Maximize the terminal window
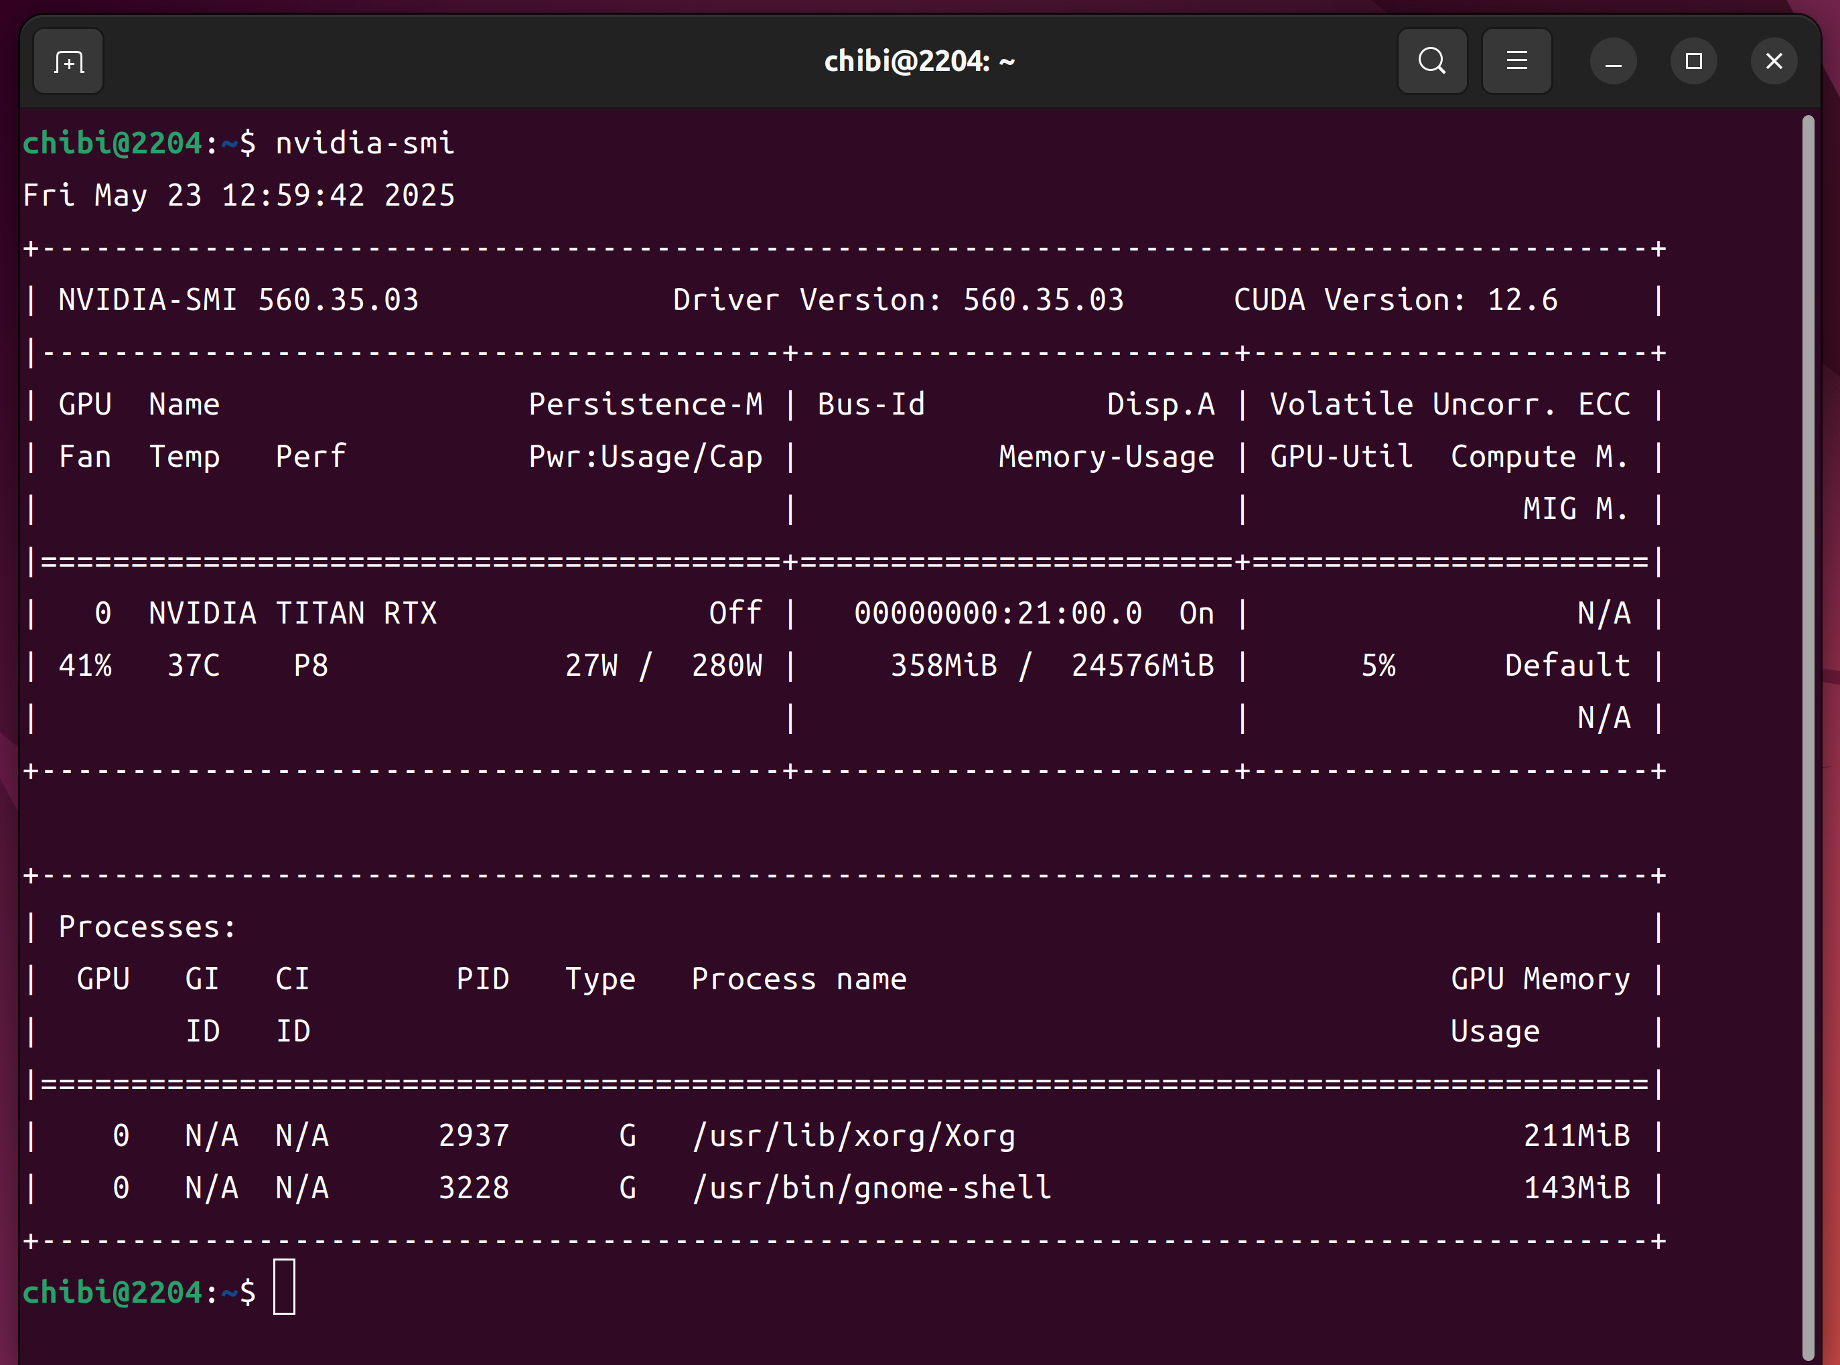Image resolution: width=1840 pixels, height=1365 pixels. point(1693,61)
